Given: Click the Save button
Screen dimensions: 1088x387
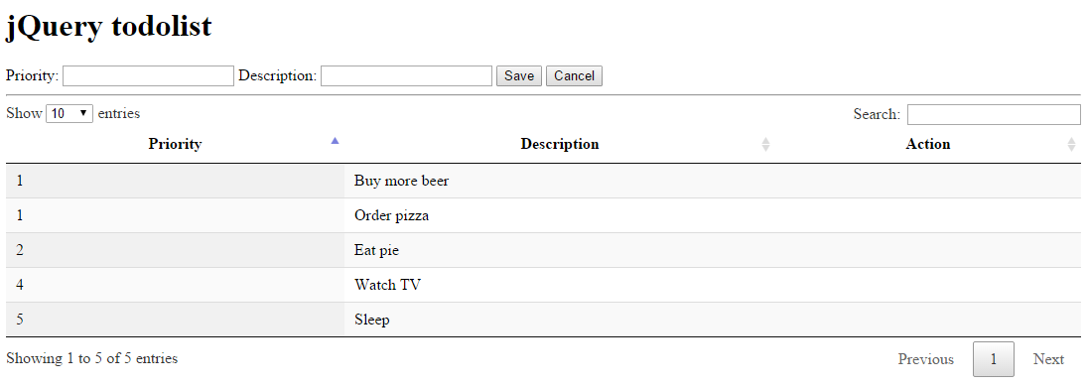Looking at the screenshot, I should click(519, 75).
